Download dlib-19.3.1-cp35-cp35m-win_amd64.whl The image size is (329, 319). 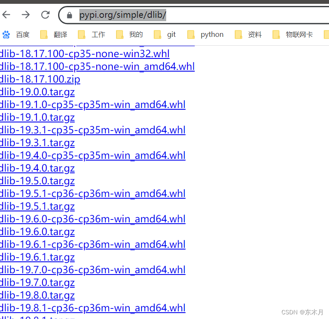93,130
